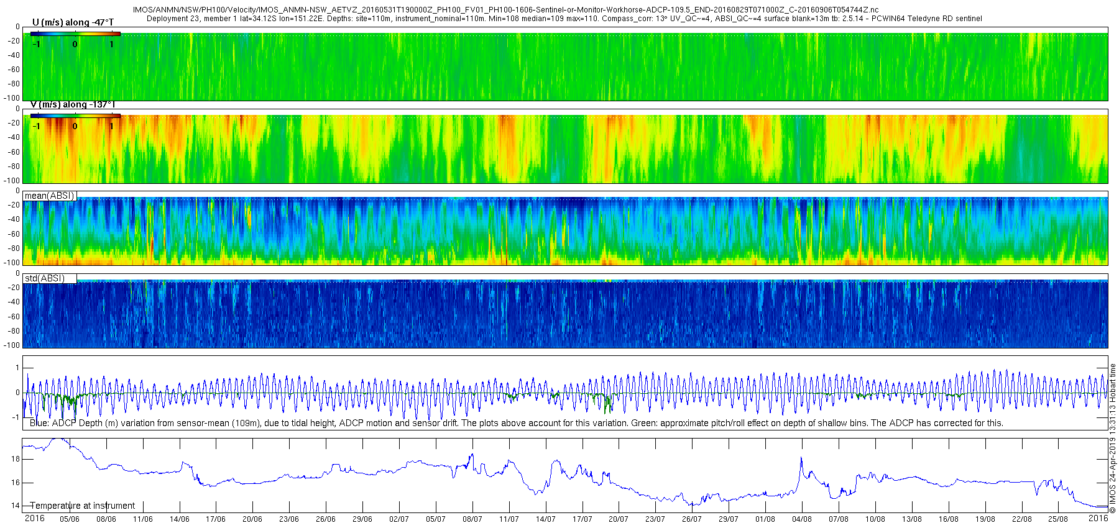Click the 18 degree temperature axis label
The width and height of the screenshot is (1119, 528).
[x=15, y=459]
